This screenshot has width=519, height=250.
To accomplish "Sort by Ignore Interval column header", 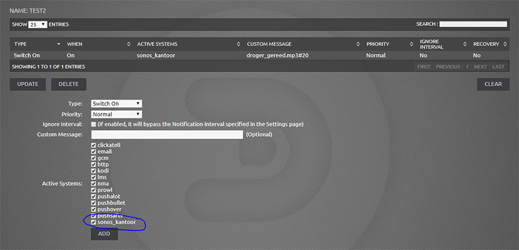I will pos(442,44).
